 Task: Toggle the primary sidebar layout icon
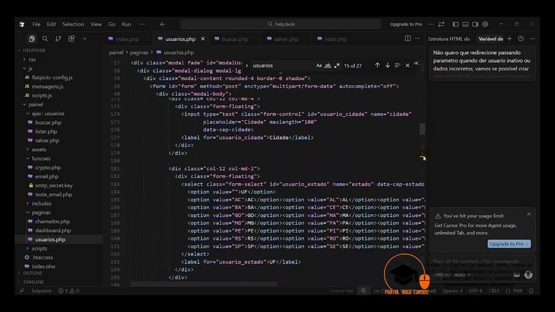coord(455,24)
